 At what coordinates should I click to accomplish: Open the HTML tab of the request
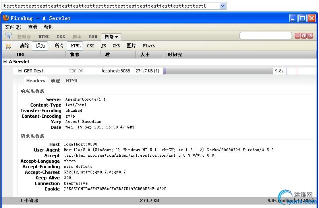click(72, 81)
